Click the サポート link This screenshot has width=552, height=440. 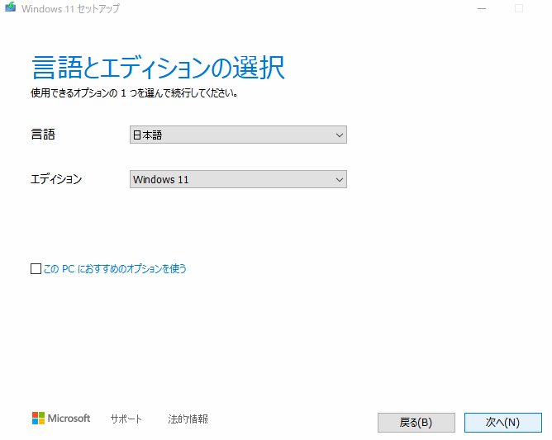(x=126, y=419)
